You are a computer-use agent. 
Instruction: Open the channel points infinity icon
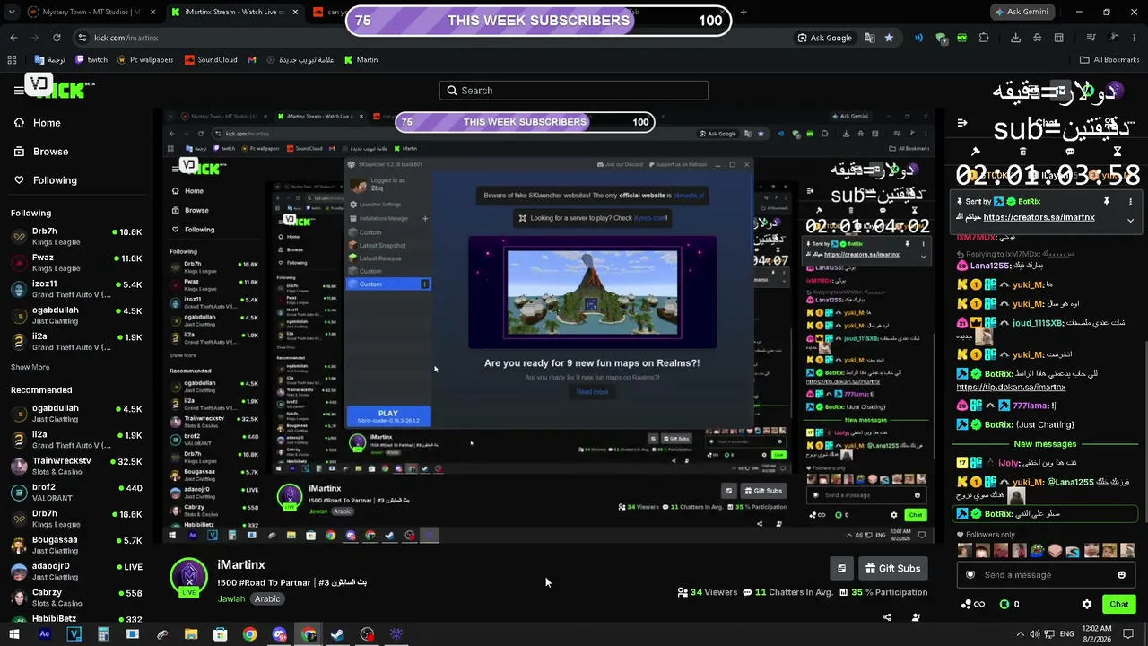tap(973, 605)
